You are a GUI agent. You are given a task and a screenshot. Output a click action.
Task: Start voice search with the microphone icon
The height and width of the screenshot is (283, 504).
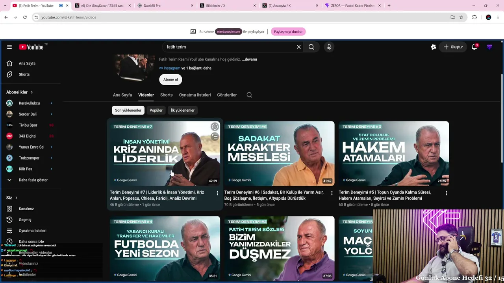pos(329,47)
